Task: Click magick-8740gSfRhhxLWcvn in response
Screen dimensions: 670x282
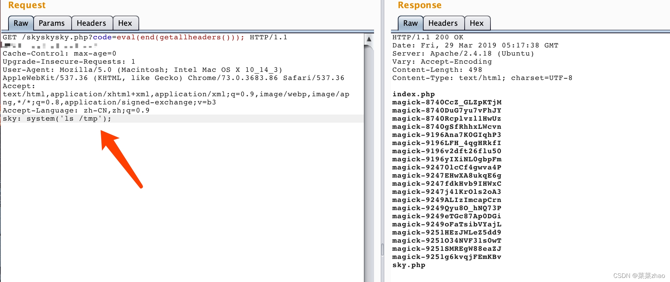Action: pos(447,127)
